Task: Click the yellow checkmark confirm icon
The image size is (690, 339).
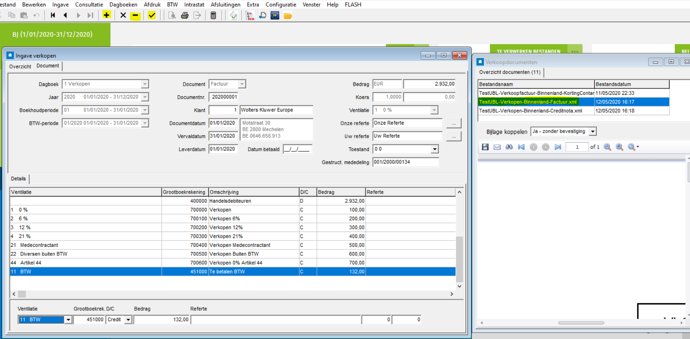Action: click(x=152, y=15)
